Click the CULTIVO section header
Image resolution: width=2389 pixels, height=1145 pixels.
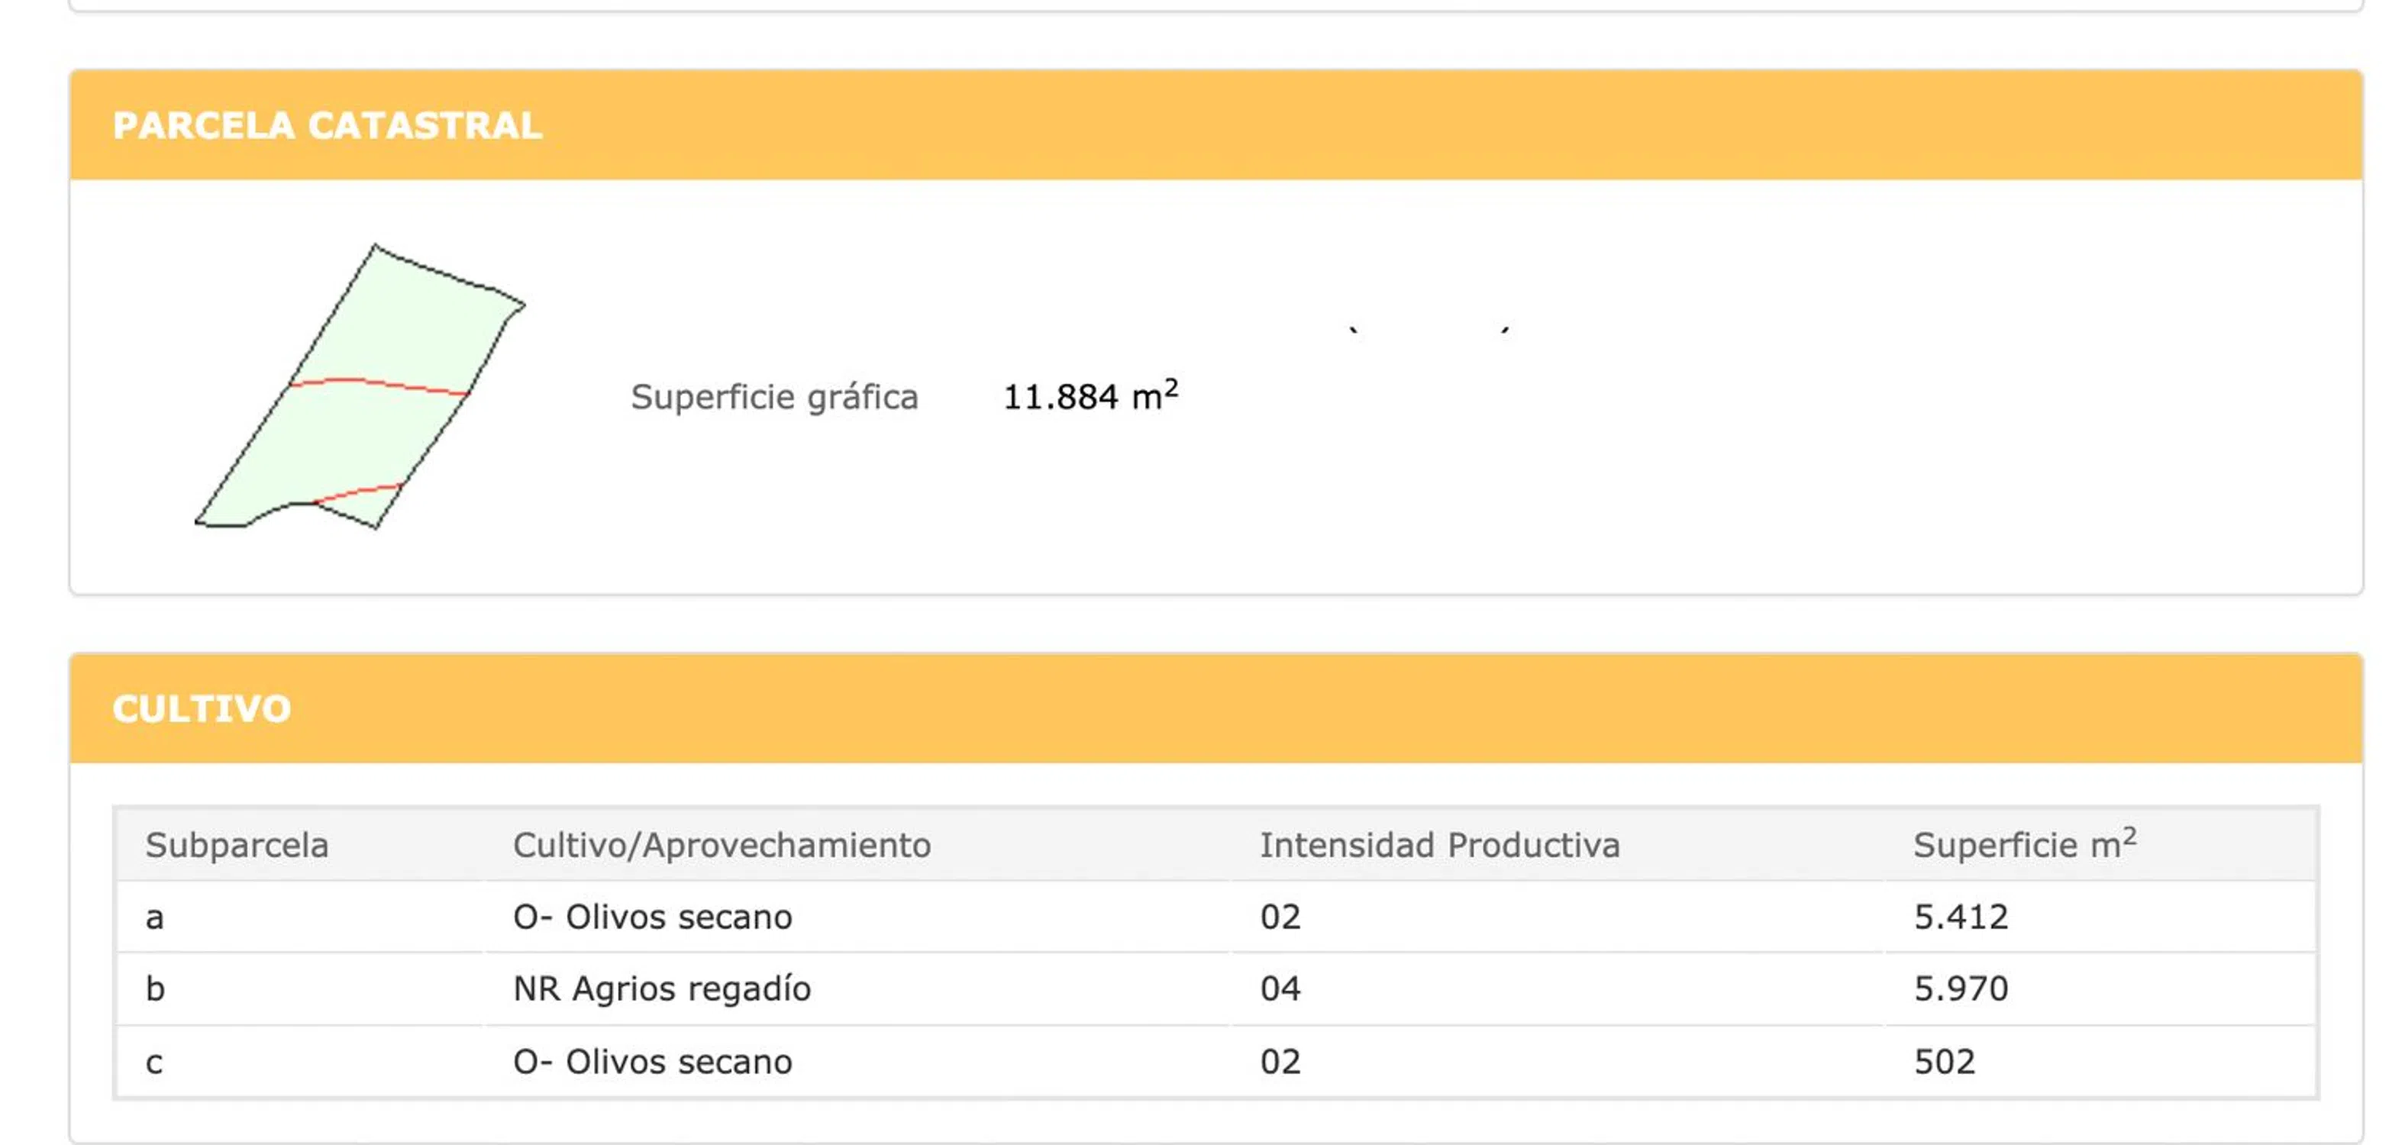tap(202, 709)
